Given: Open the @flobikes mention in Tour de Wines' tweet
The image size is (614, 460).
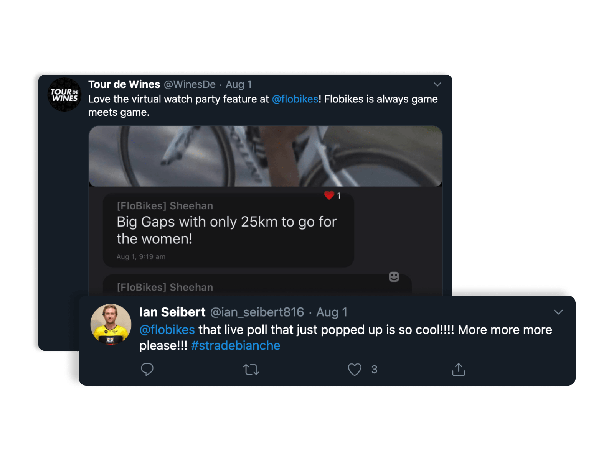Looking at the screenshot, I should tap(295, 99).
